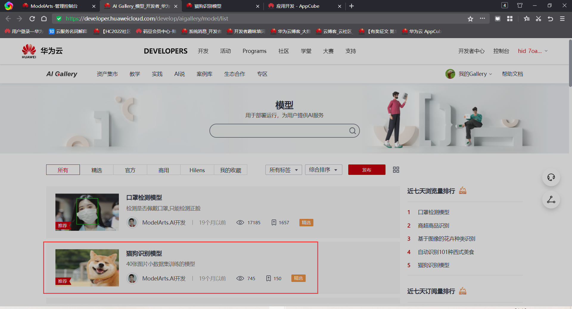Screen dimensions: 572x309
Task: Click the AI Gallery logo text
Action: coord(62,74)
